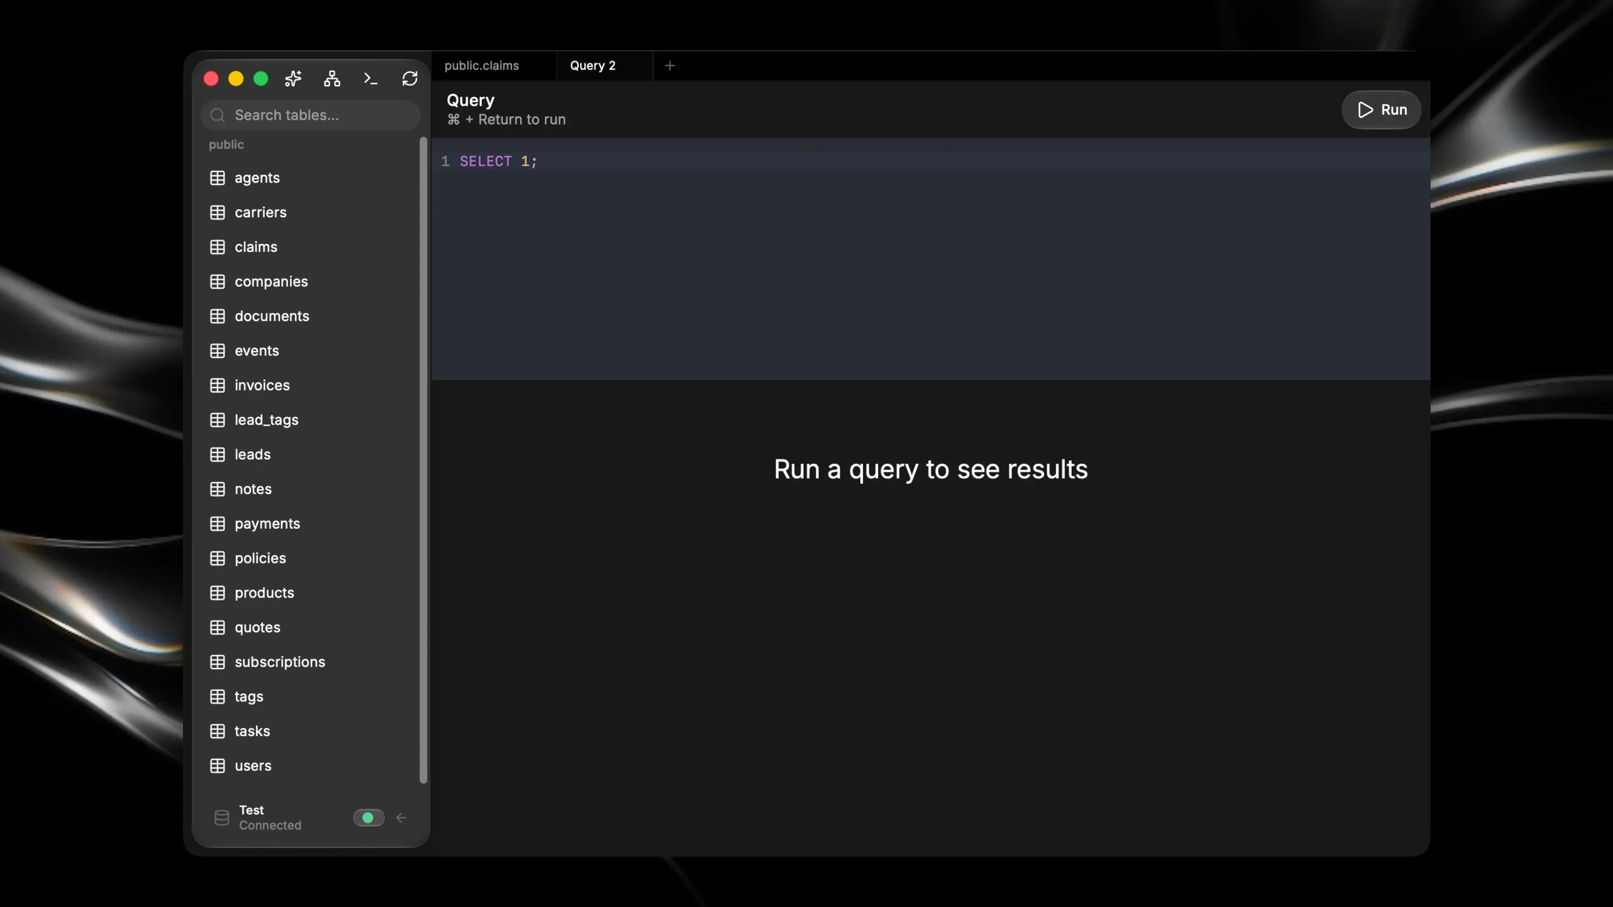1613x907 pixels.
Task: Click the table icon beside payments
Action: pyautogui.click(x=217, y=524)
